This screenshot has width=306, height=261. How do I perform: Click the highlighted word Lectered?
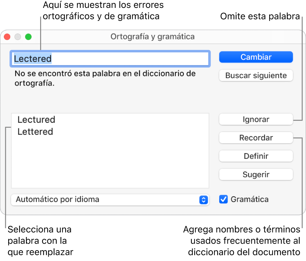point(33,59)
